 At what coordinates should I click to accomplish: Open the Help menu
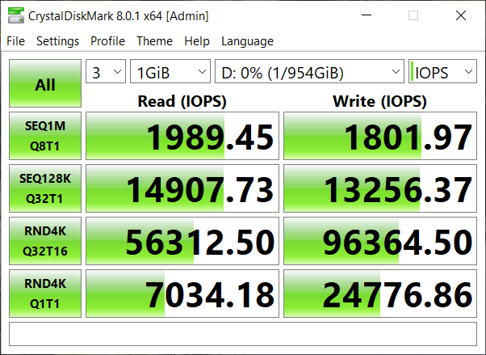point(197,41)
